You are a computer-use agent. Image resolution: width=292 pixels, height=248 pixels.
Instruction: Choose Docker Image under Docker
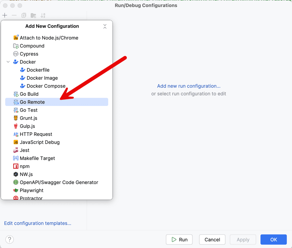point(57,78)
